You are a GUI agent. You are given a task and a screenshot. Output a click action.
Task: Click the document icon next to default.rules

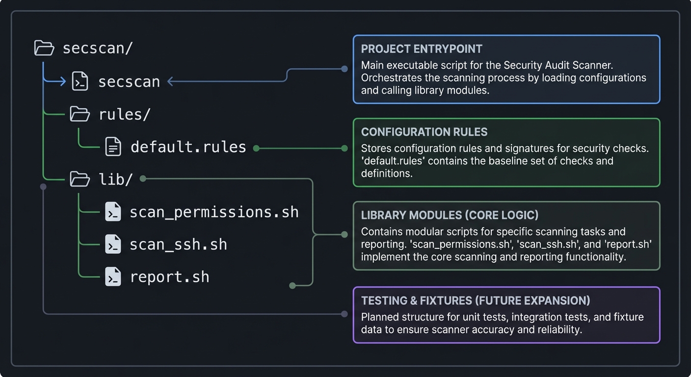click(x=112, y=146)
